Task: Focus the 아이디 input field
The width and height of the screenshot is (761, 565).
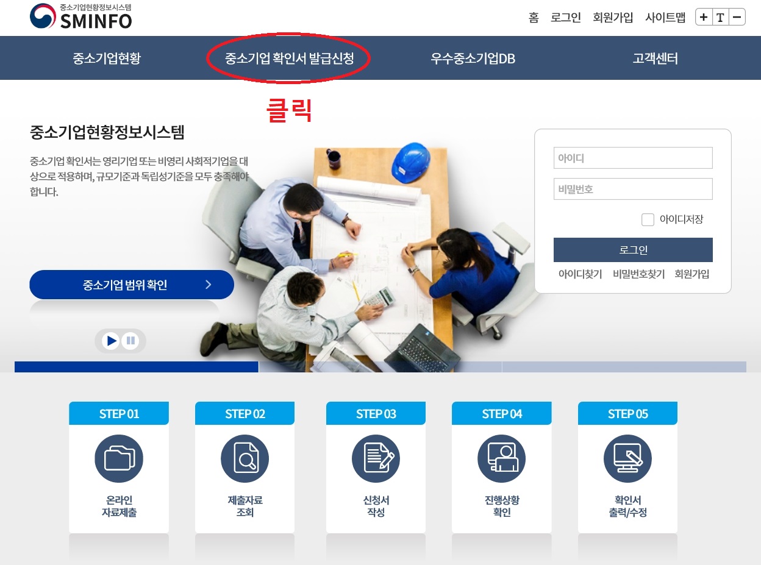Action: [x=633, y=158]
